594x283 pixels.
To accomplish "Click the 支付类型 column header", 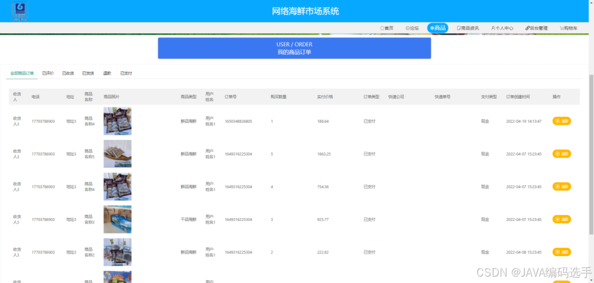I will (489, 96).
